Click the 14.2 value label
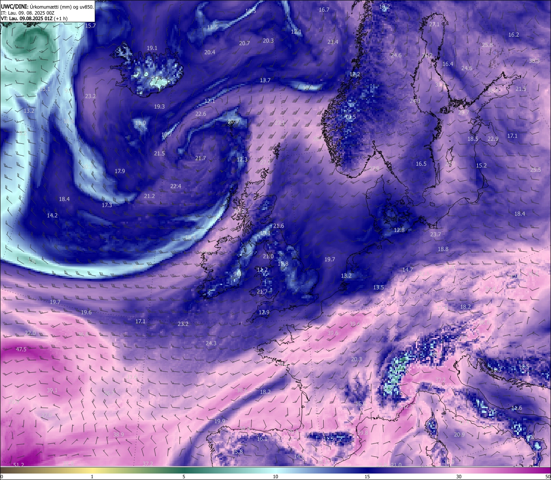This screenshot has height=480, width=551. point(52,215)
